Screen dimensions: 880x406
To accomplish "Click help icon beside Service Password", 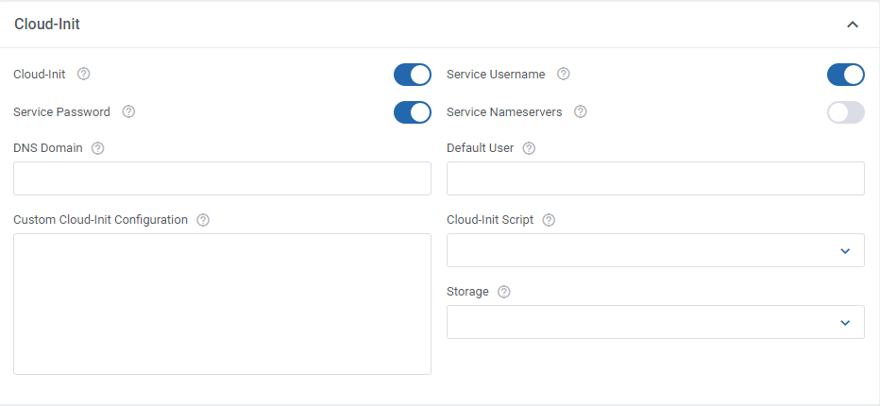I will click(x=128, y=111).
